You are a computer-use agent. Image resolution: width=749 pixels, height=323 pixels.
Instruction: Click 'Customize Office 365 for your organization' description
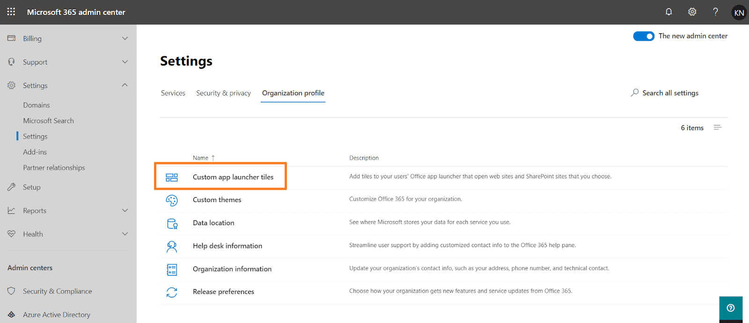(x=405, y=199)
